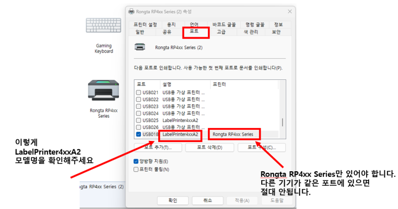Switch to the 명령 글꼴 tab
Image resolution: width=398 pixels, height=209 pixels.
coord(255,24)
